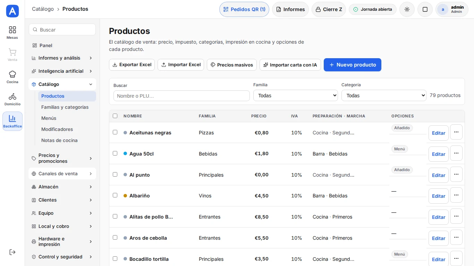
Task: Check the Aros de cebolla row
Action: [115, 238]
